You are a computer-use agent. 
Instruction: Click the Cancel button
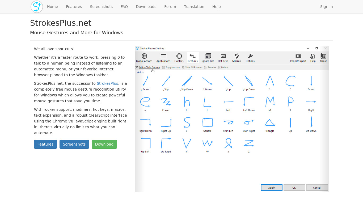coord(317,188)
